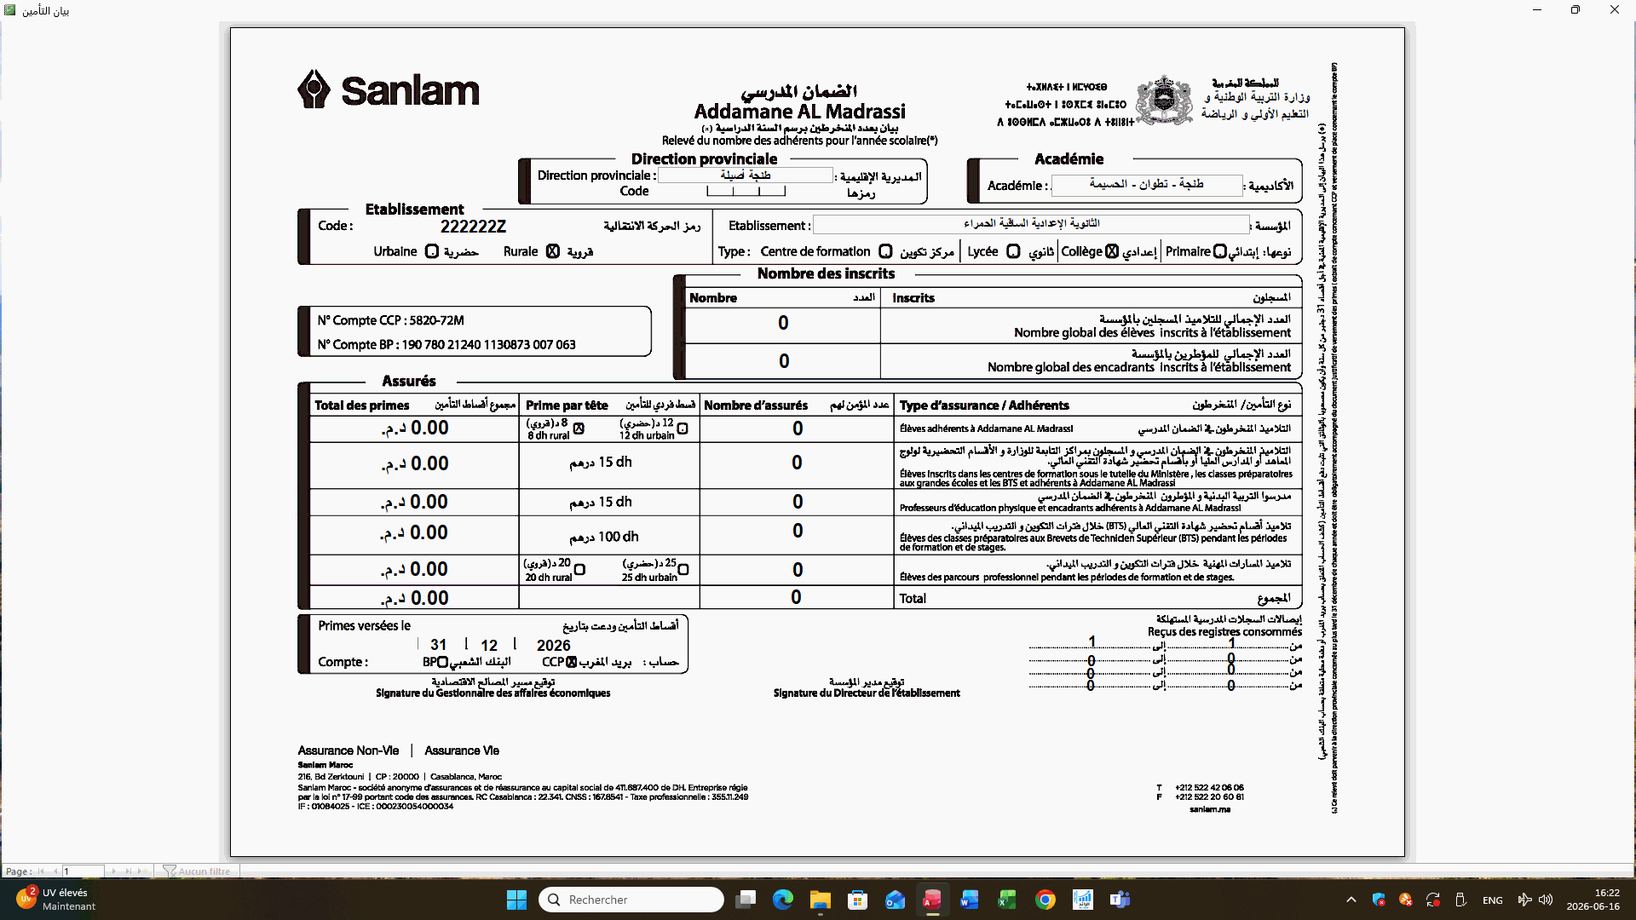
Task: Toggle the 20 dh rural checkbox
Action: click(579, 570)
